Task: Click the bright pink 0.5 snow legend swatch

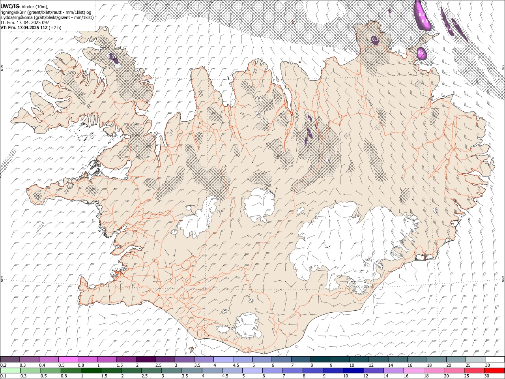Action: click(x=68, y=360)
